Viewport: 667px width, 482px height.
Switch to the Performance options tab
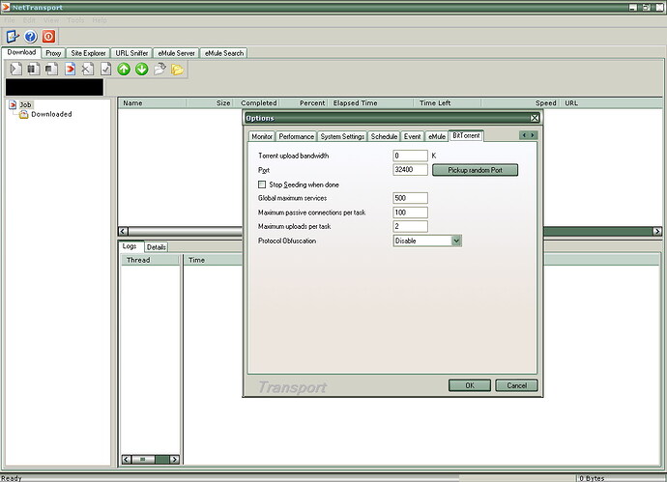tap(296, 136)
